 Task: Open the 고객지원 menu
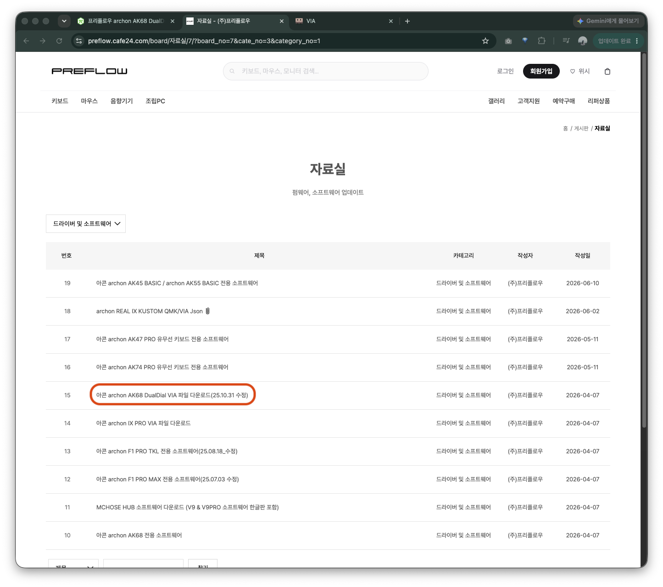coord(529,101)
